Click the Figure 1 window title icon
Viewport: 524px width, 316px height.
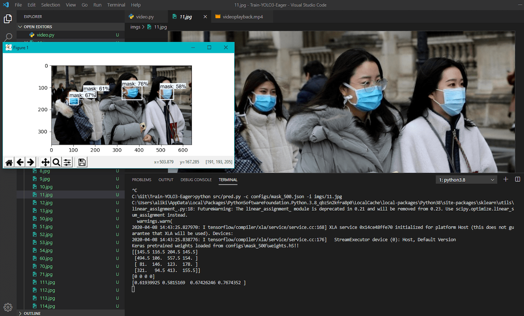coord(8,48)
